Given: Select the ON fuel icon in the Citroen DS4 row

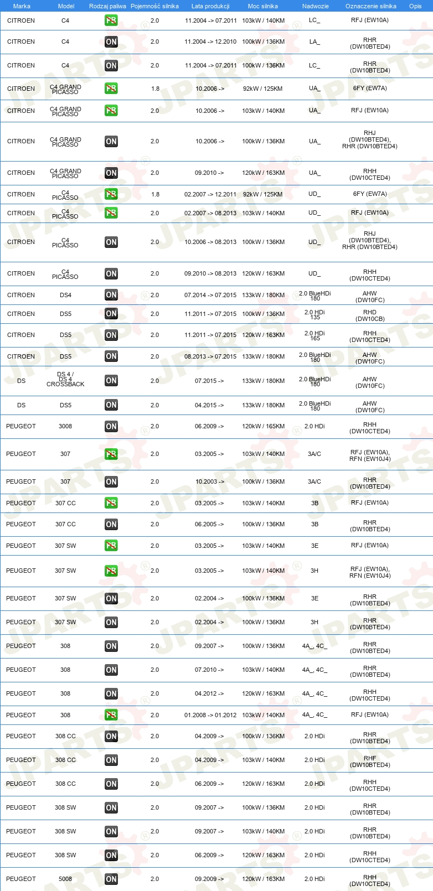Looking at the screenshot, I should 111,295.
